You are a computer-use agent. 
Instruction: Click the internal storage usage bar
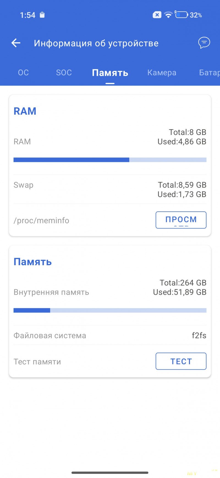coord(110,310)
